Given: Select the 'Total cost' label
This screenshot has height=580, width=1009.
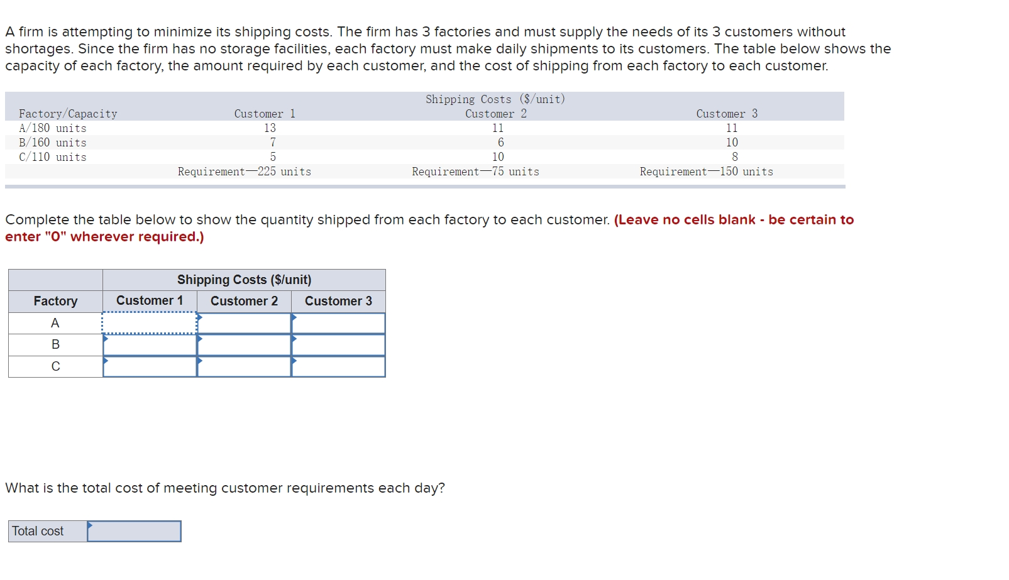Looking at the screenshot, I should (x=38, y=531).
